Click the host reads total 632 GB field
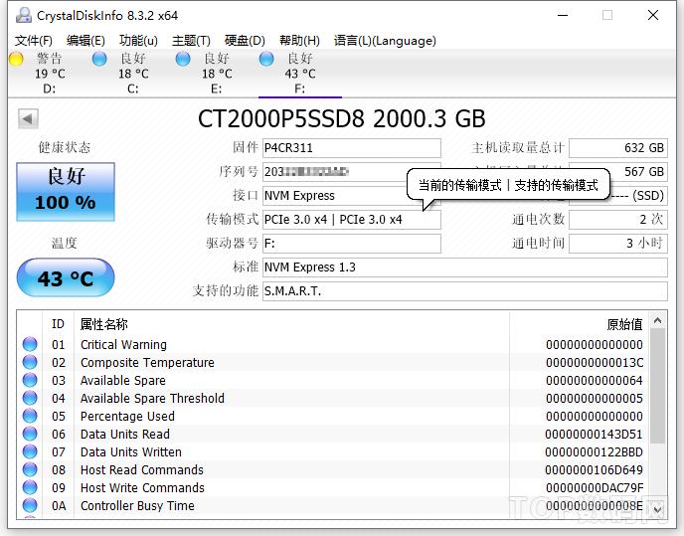684x536 pixels. pos(618,148)
